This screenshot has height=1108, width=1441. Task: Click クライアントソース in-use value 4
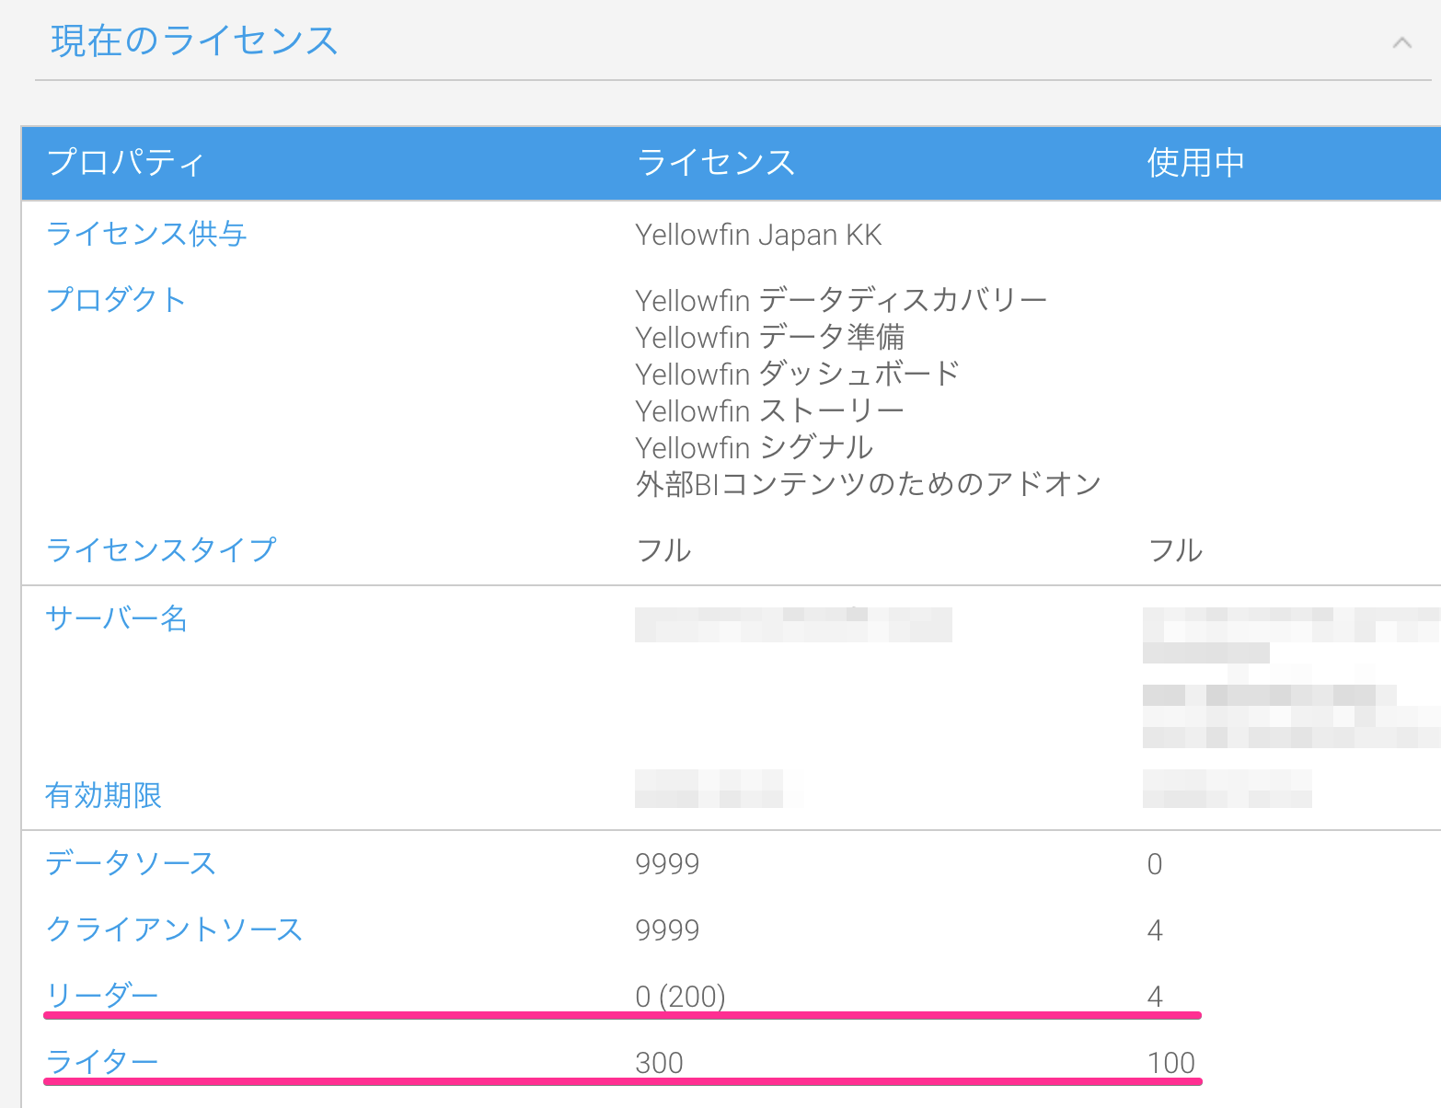coord(1155,930)
